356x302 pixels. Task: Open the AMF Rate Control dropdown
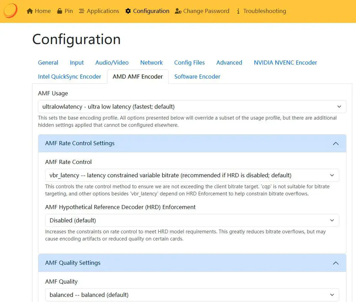coord(192,175)
